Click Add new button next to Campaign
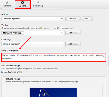 pos(73,44)
